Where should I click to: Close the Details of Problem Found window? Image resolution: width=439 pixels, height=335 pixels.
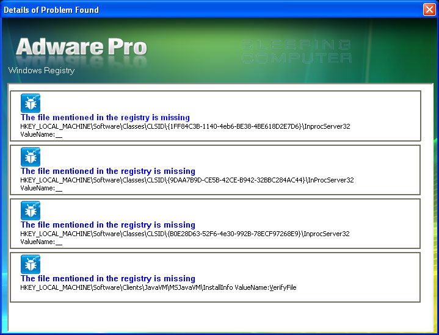[x=429, y=10]
